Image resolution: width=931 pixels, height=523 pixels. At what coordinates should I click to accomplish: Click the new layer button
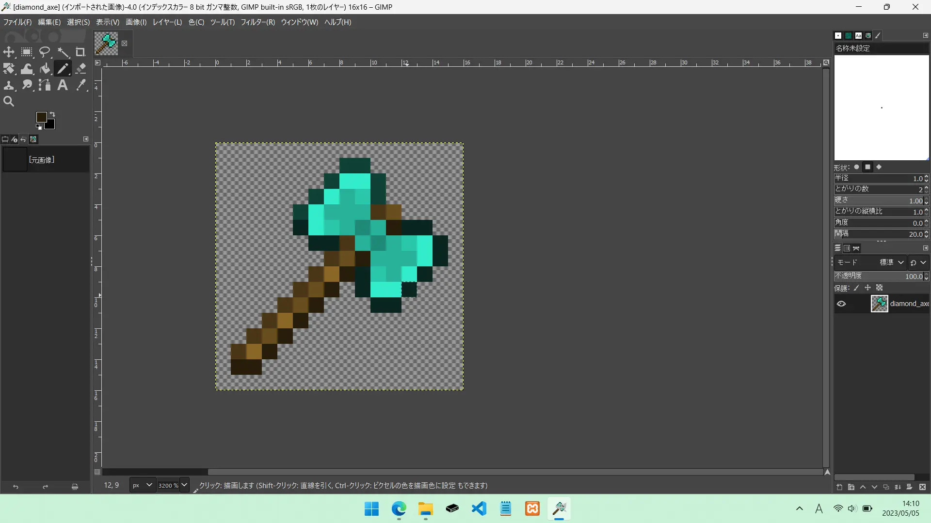click(x=839, y=487)
